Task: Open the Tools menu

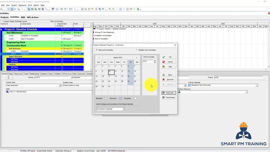Action: 30,5
